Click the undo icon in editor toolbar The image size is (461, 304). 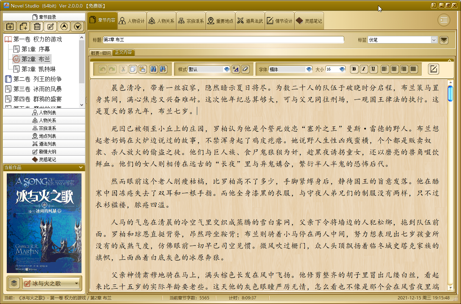click(x=103, y=69)
